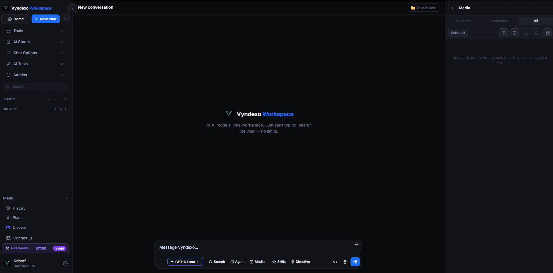Open Your Assets
Image resolution: width=553 pixels, height=273 pixels.
click(x=424, y=8)
